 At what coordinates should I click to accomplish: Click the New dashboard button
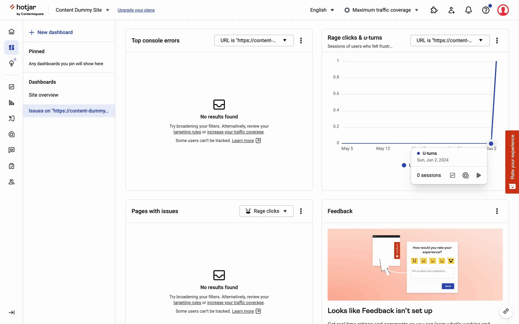pos(51,32)
